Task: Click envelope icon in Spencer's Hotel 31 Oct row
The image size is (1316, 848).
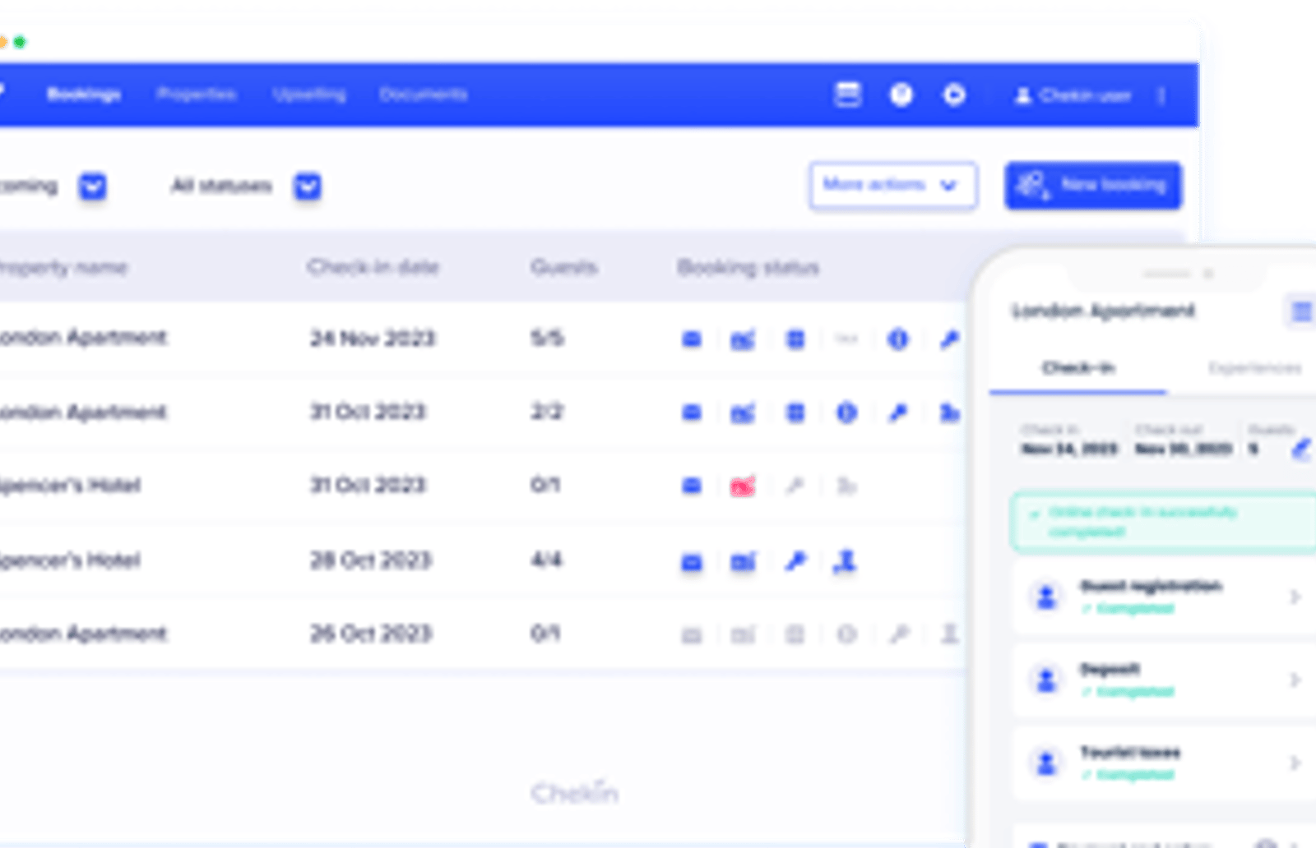Action: coord(692,486)
